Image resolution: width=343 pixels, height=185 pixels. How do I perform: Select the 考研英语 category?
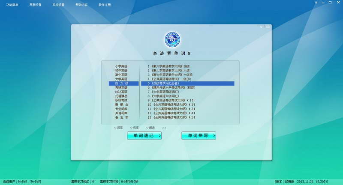pos(121,88)
